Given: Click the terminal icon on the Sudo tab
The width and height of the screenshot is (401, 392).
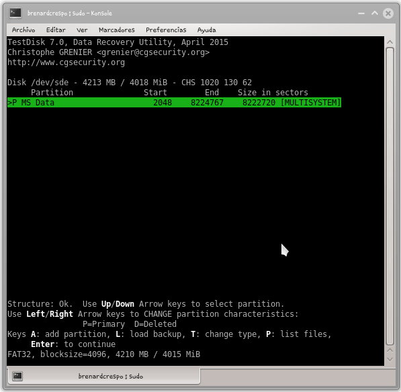Looking at the screenshot, I should click(x=17, y=376).
